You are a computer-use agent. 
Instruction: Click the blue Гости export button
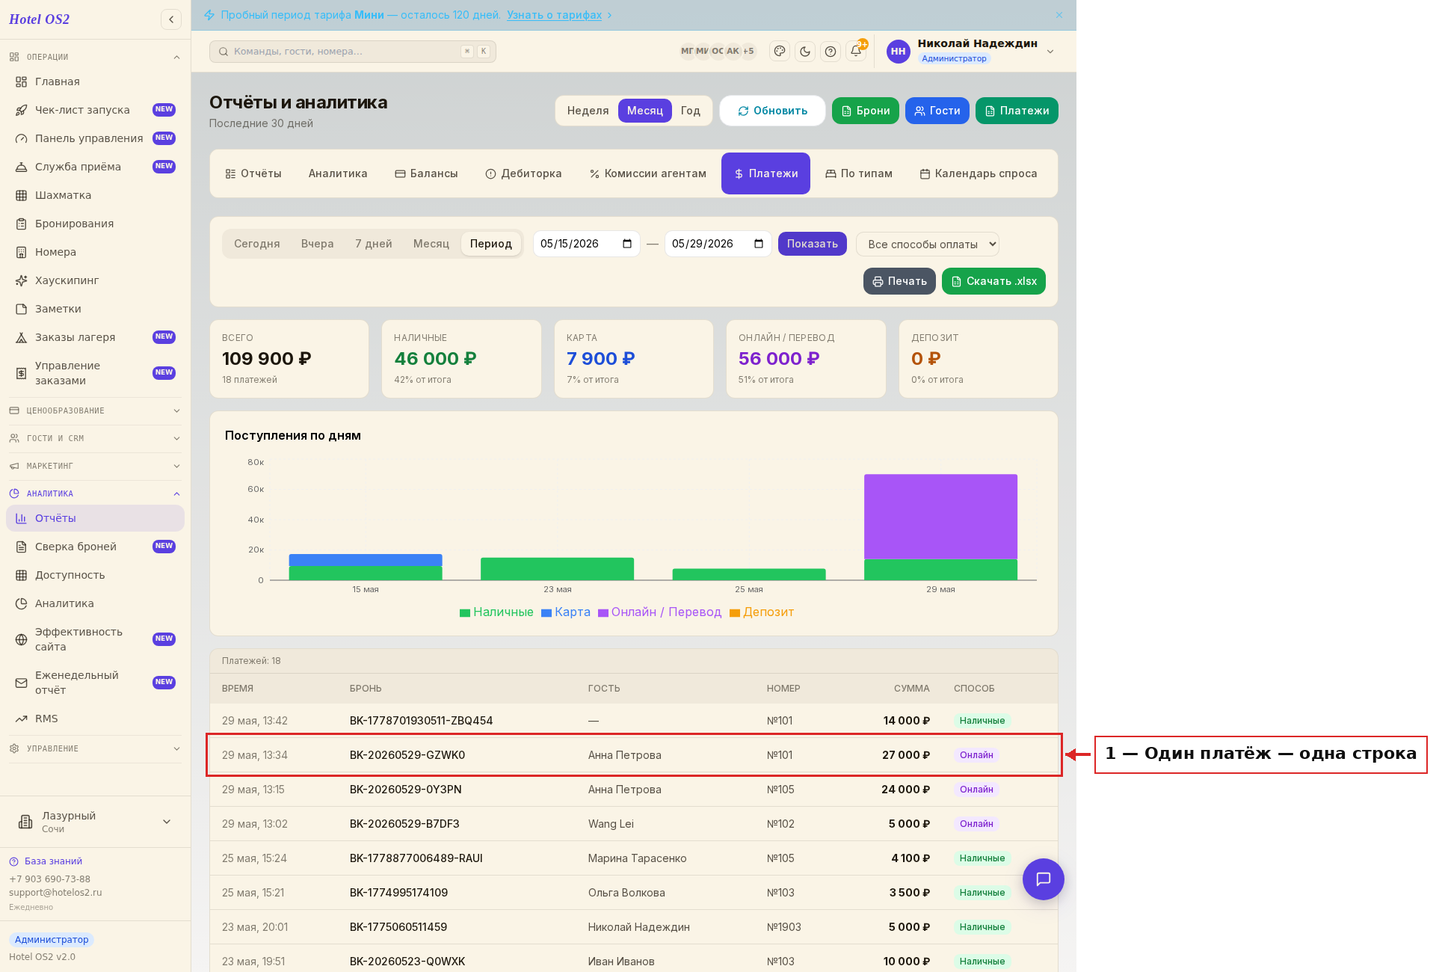(937, 111)
